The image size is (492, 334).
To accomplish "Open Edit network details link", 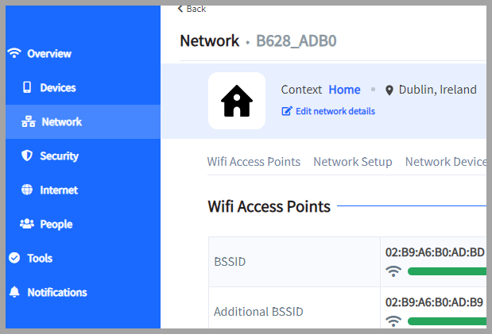I will [x=335, y=111].
